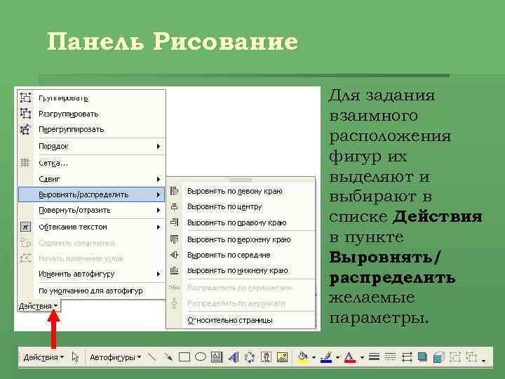Click the submenu's top drag handle

pyautogui.click(x=241, y=180)
